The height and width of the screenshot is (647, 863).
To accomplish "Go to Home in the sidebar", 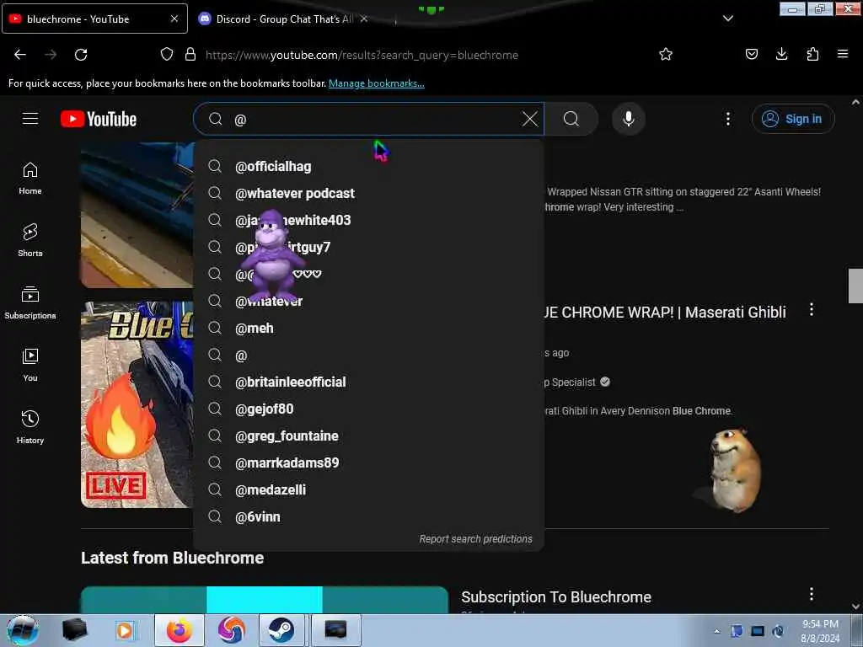I will (x=30, y=179).
